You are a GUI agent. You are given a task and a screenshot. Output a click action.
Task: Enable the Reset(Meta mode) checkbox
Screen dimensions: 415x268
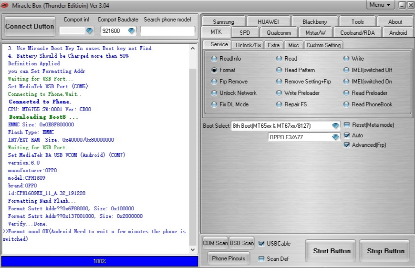347,125
